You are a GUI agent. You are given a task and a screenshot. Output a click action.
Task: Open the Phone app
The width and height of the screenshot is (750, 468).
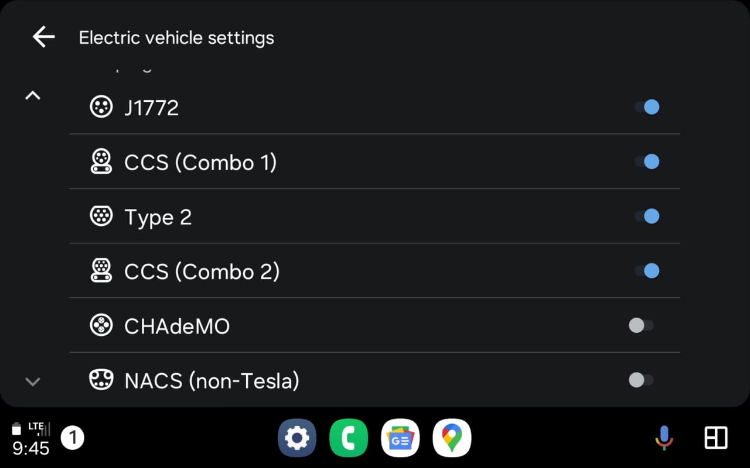tap(349, 437)
